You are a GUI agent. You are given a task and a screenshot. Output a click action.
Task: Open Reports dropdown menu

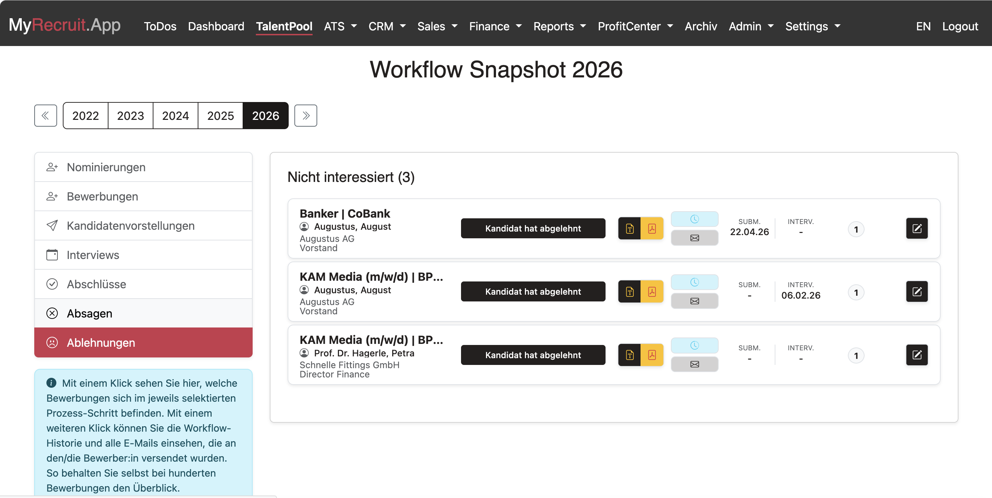(560, 26)
